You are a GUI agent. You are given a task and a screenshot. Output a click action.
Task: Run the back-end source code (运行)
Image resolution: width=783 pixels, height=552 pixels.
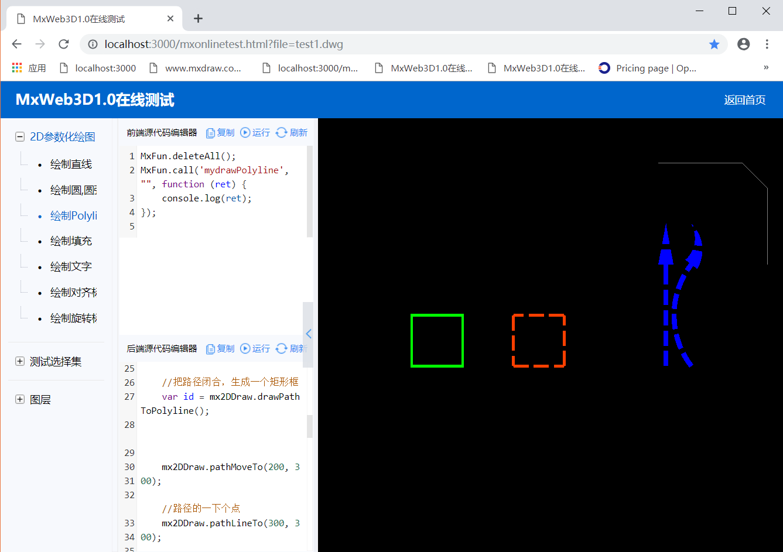(x=255, y=349)
